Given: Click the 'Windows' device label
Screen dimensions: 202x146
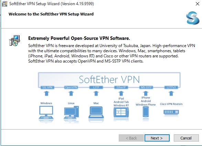Looking at the screenshot, I should coord(46,103).
